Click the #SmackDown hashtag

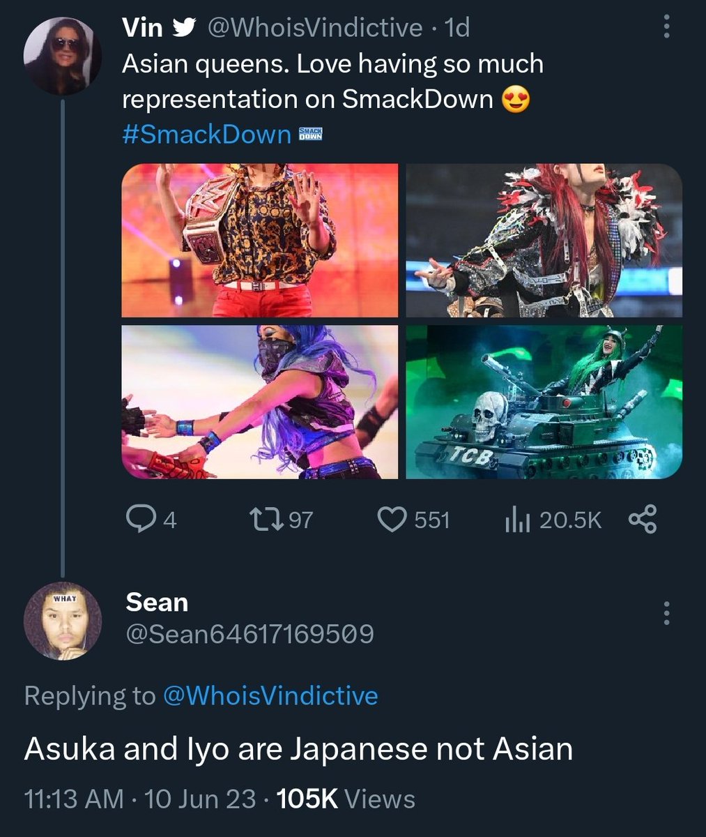click(206, 134)
